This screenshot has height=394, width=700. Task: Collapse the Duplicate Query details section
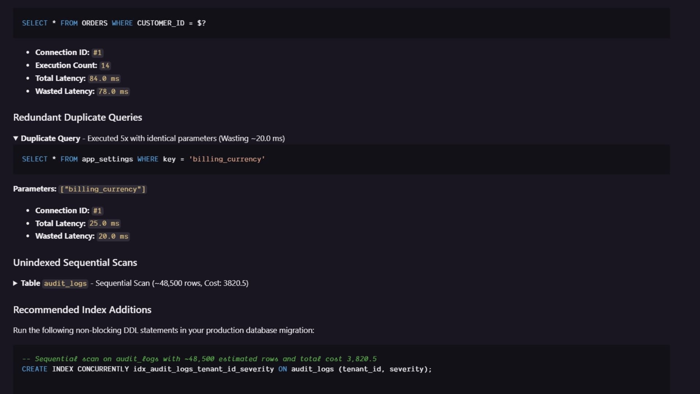pyautogui.click(x=15, y=139)
